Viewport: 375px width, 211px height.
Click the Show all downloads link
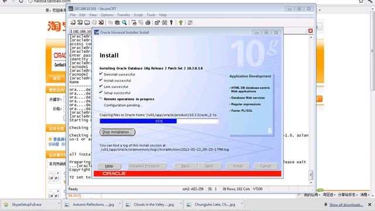point(346,205)
